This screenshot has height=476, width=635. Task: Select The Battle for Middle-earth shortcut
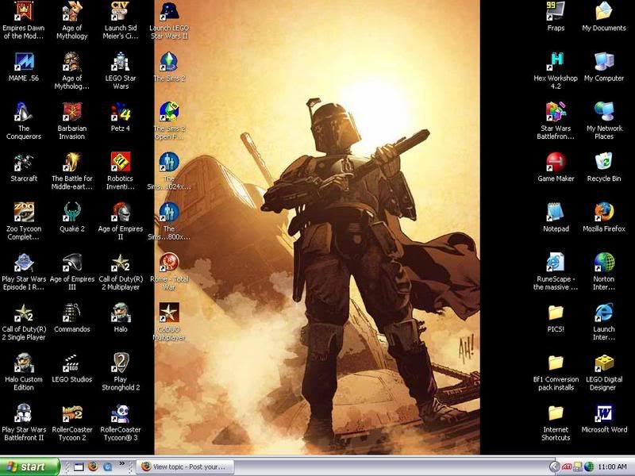[x=71, y=171]
